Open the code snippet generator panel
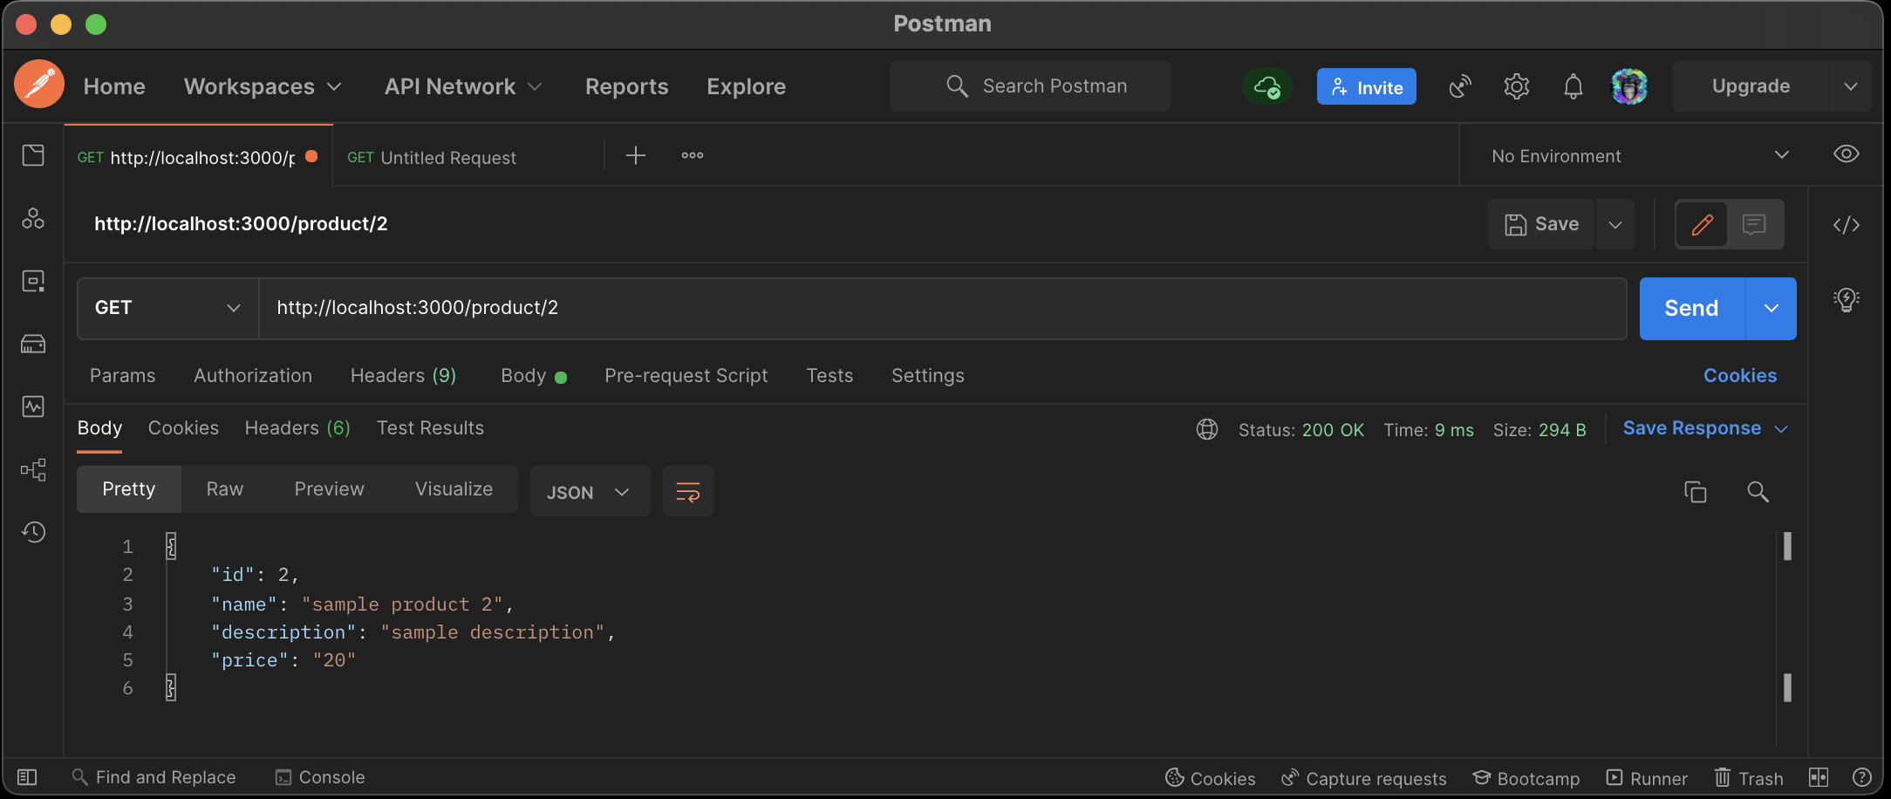 tap(1847, 224)
